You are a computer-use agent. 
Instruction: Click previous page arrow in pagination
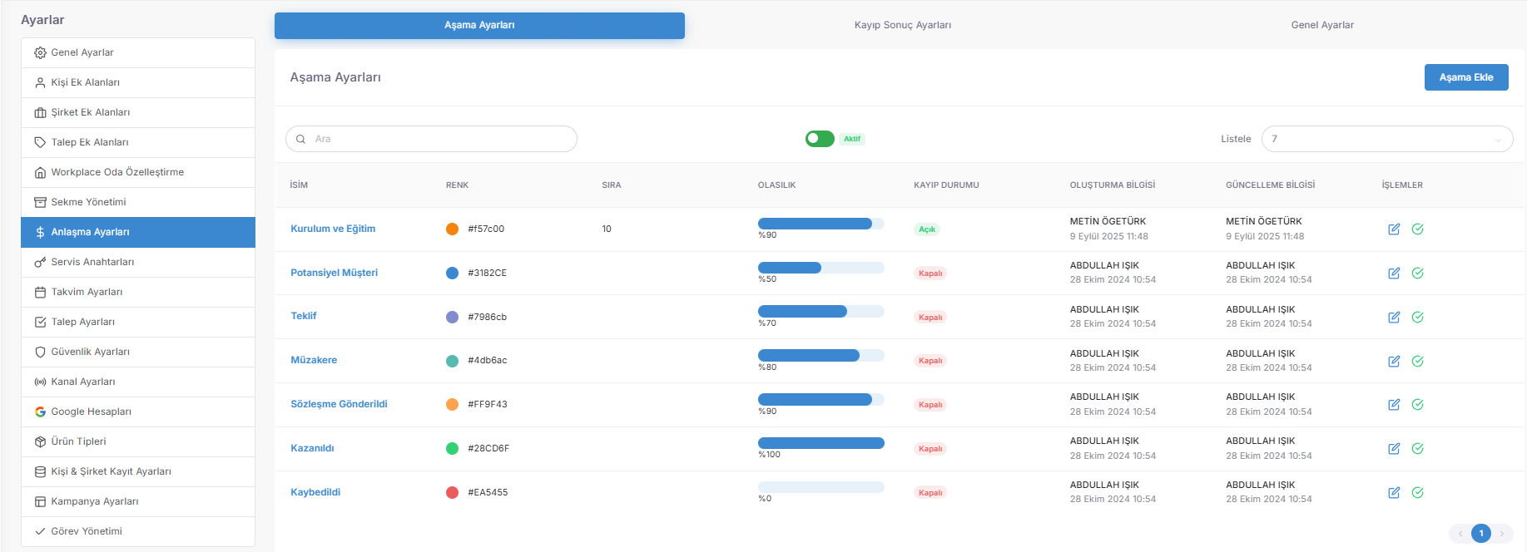coord(1460,534)
